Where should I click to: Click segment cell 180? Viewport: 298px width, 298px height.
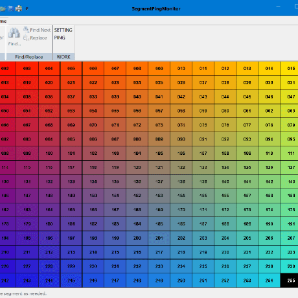click(49, 224)
